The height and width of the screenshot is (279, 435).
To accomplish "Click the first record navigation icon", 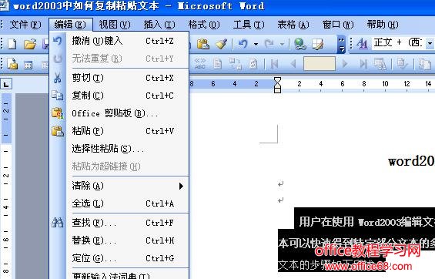I will click(275, 64).
